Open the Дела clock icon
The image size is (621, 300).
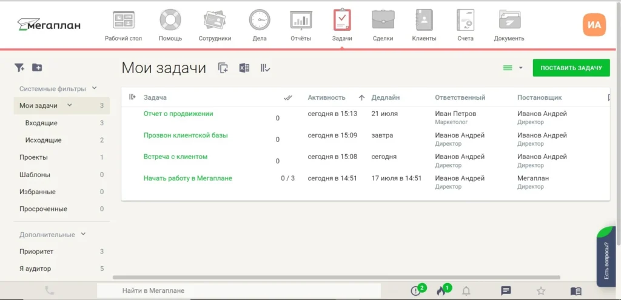click(x=260, y=20)
